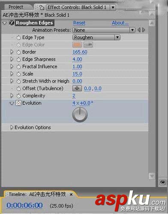Click the Stretch value 0.00

point(77,81)
